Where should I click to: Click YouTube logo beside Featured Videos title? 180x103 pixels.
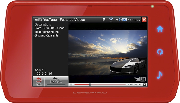[38, 20]
